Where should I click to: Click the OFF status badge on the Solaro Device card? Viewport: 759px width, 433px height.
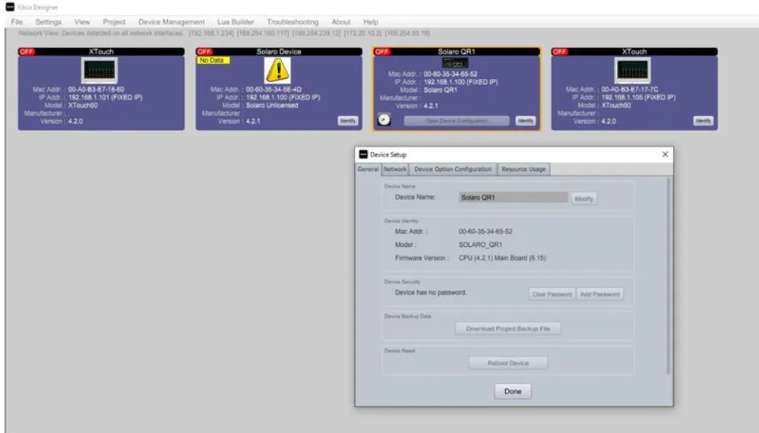click(x=204, y=52)
